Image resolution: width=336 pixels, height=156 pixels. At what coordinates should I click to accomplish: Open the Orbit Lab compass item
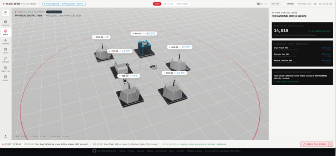pyautogui.click(x=5, y=69)
